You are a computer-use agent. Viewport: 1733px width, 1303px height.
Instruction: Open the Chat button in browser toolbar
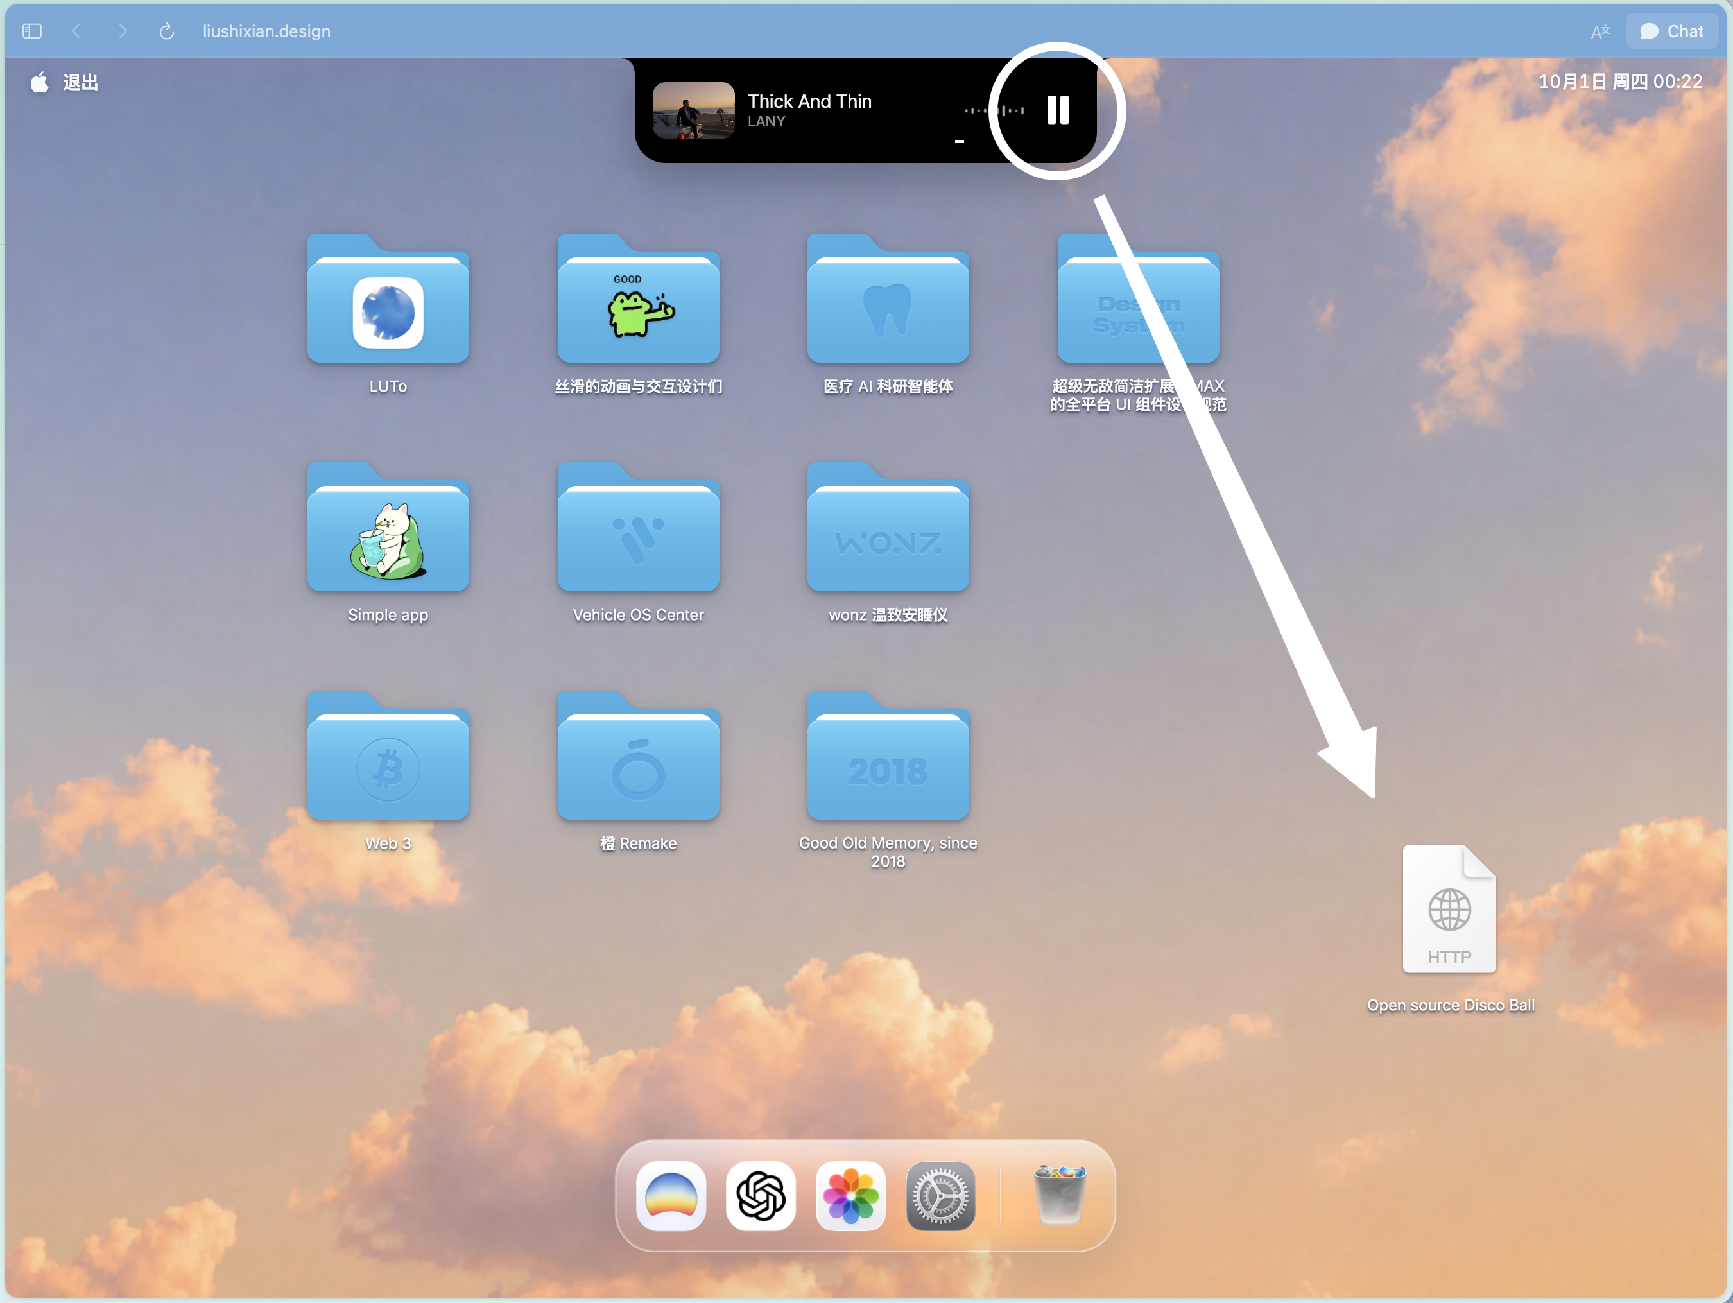tap(1672, 31)
